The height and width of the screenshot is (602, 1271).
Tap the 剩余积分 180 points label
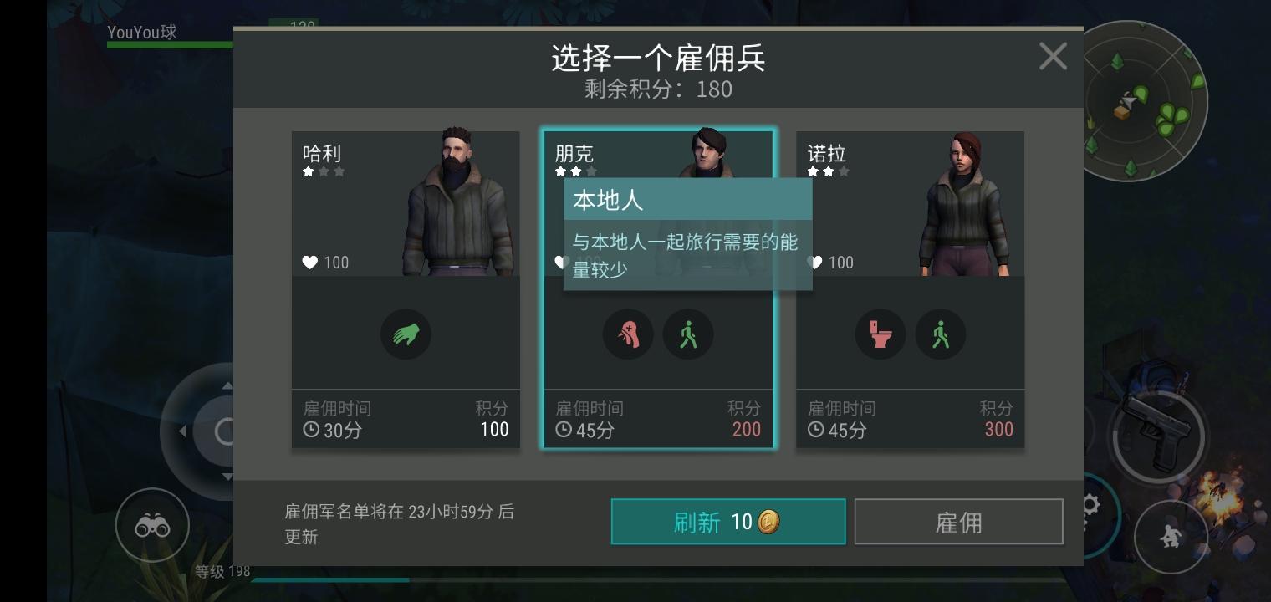[658, 89]
